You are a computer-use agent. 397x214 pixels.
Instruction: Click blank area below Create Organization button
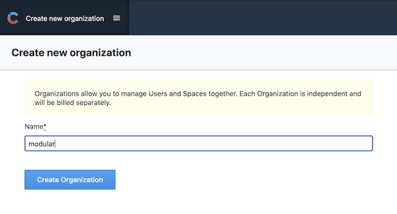point(70,202)
